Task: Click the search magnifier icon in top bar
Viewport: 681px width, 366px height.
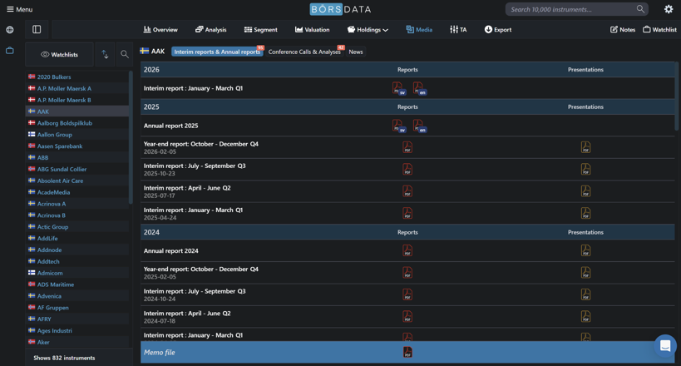Action: point(640,9)
